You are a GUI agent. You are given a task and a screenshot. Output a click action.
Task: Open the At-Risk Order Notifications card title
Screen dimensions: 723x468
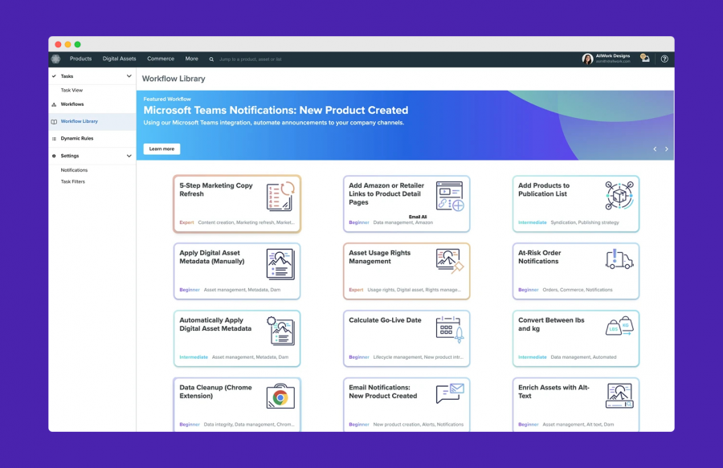pyautogui.click(x=540, y=257)
